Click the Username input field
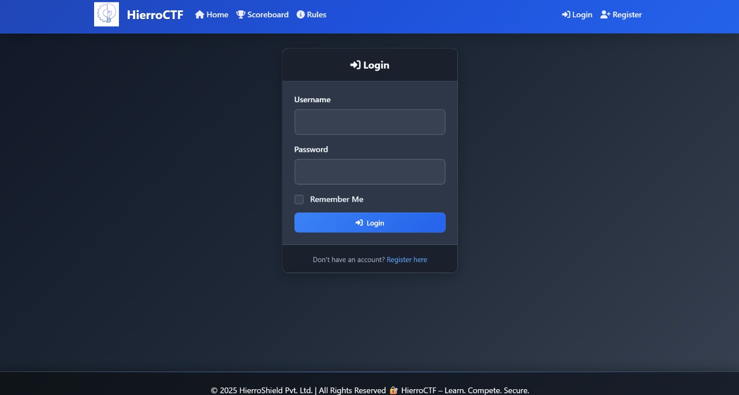Screen dimensions: 739x395 (x=369, y=122)
